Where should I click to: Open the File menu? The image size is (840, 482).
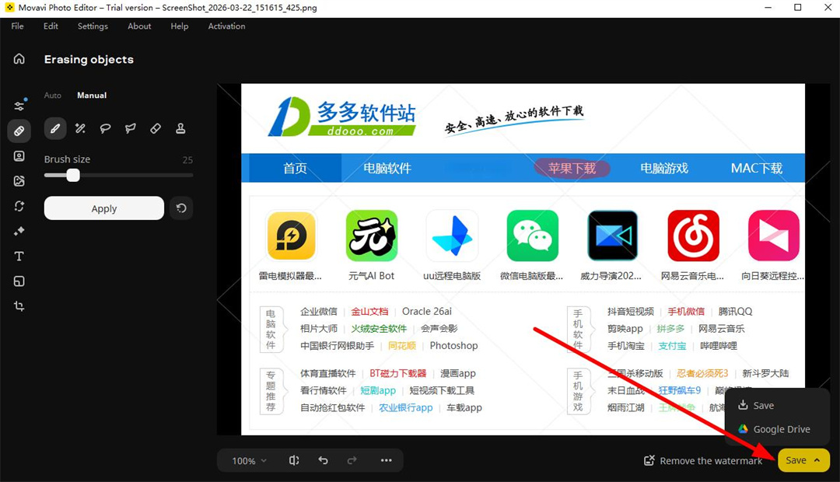(x=17, y=26)
